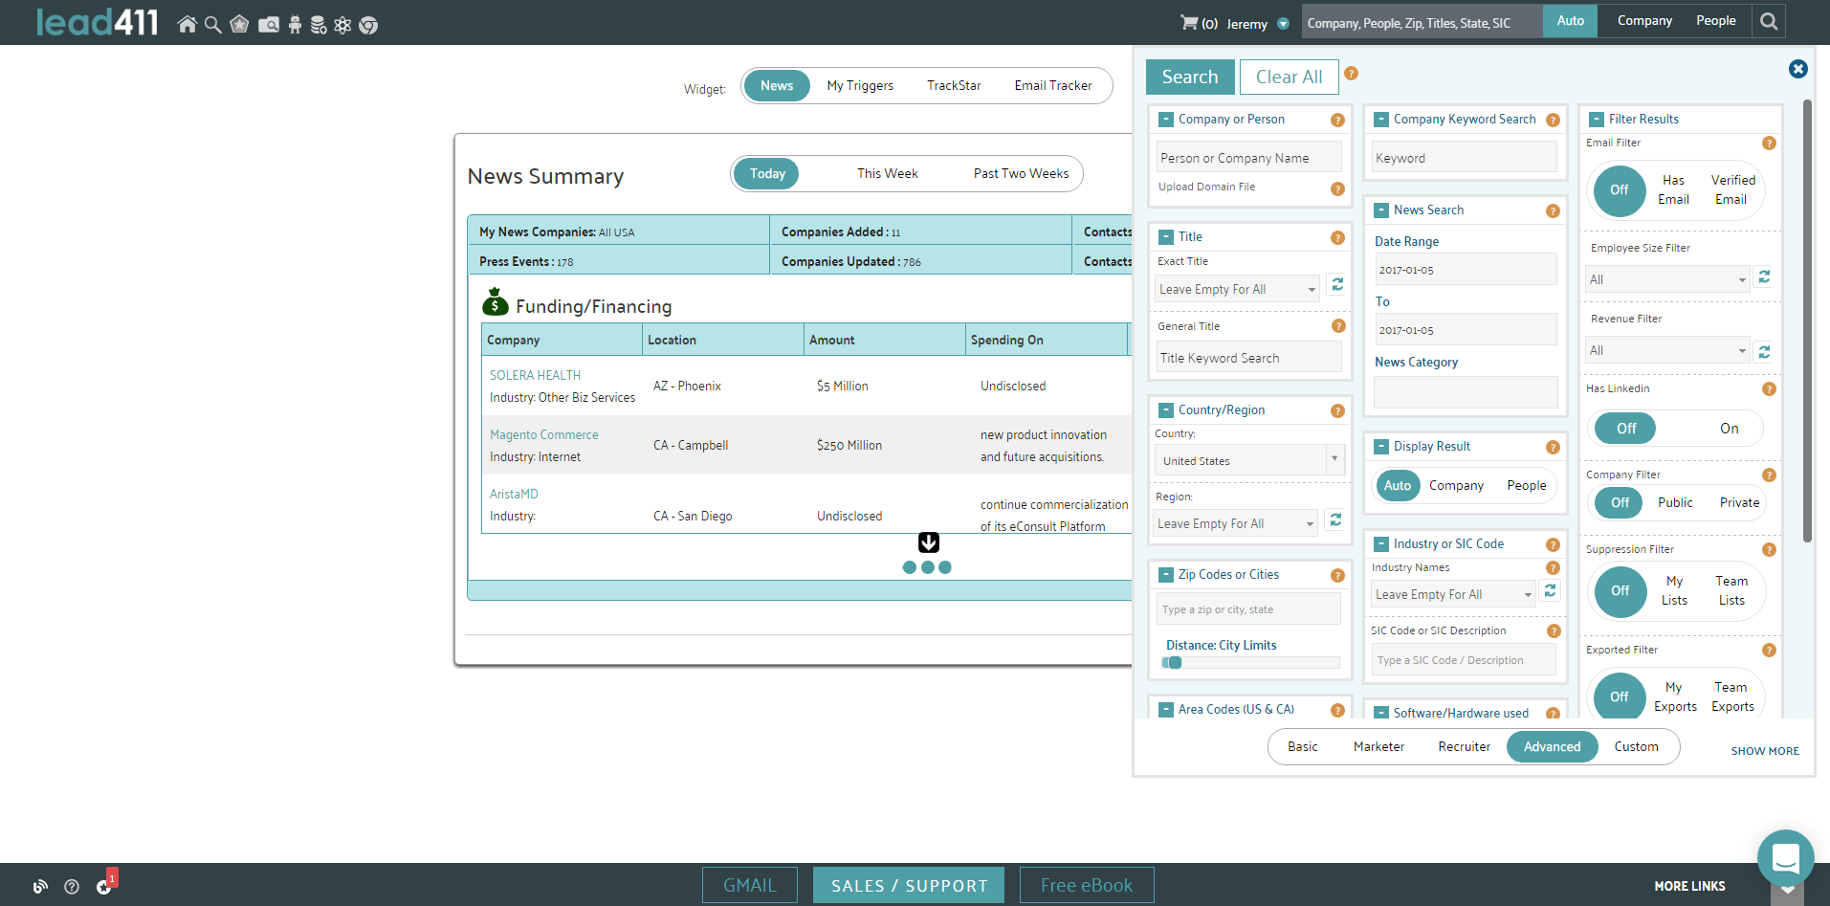Click the SALES / SUPPORT footer button
The height and width of the screenshot is (906, 1830).
[909, 885]
